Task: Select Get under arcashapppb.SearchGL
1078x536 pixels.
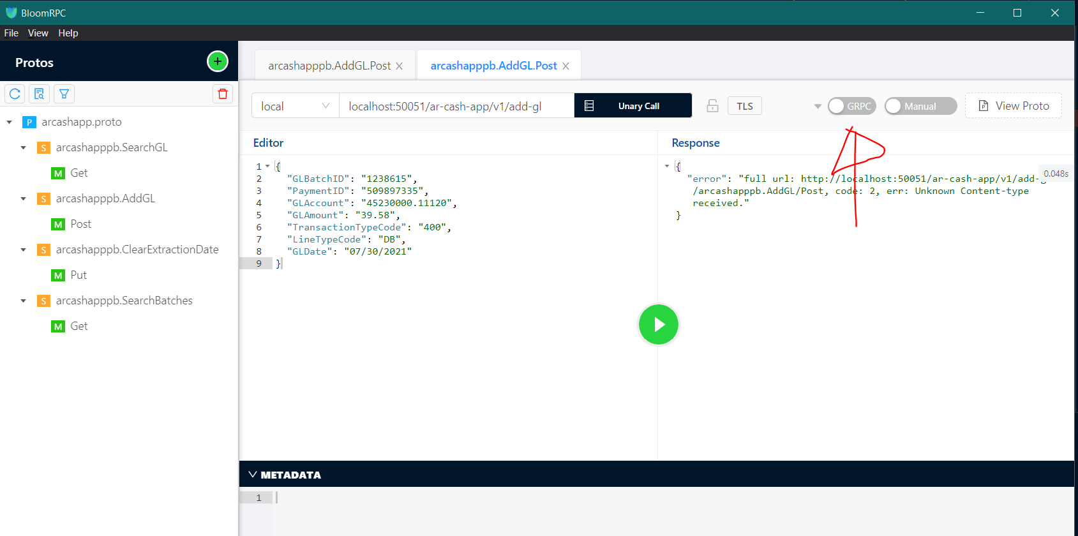Action: [x=79, y=173]
